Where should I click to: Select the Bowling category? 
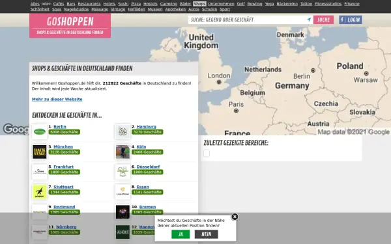255,4
